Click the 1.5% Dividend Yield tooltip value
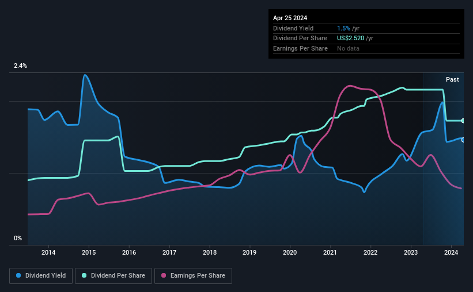The width and height of the screenshot is (473, 292). [343, 28]
